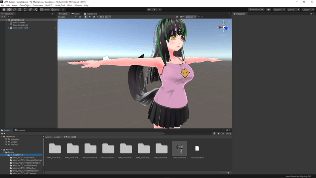Switch to the Console tab

click(x=20, y=131)
